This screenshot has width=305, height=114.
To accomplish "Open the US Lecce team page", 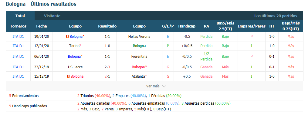I will pos(75,67).
